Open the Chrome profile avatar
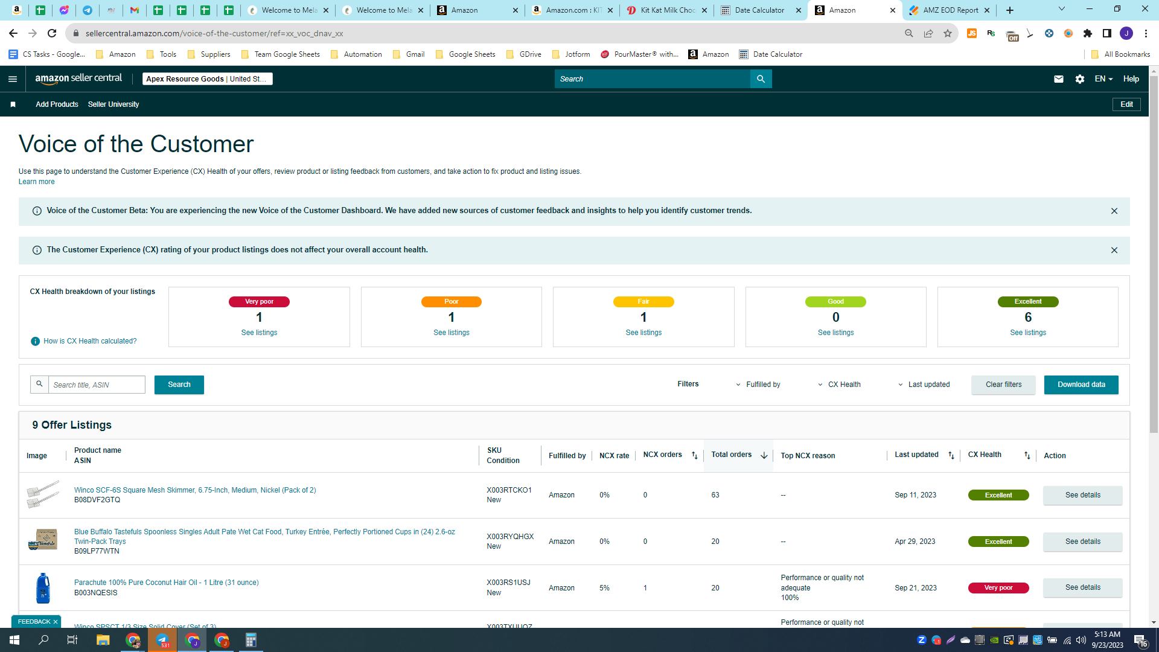Image resolution: width=1159 pixels, height=652 pixels. tap(1126, 33)
